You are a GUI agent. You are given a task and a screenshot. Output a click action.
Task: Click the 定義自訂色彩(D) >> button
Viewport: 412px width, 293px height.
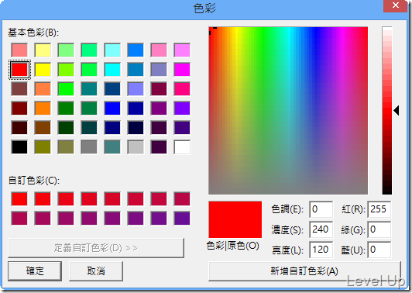pyautogui.click(x=96, y=248)
